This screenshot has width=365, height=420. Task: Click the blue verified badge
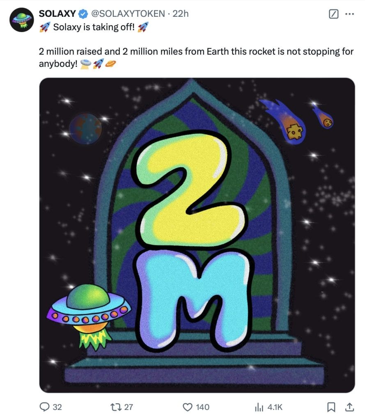click(83, 14)
